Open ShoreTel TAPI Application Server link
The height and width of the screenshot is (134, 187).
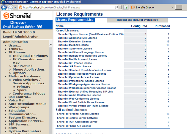click(77, 122)
